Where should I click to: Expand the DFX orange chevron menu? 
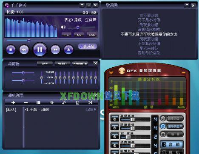pyautogui.click(x=111, y=73)
